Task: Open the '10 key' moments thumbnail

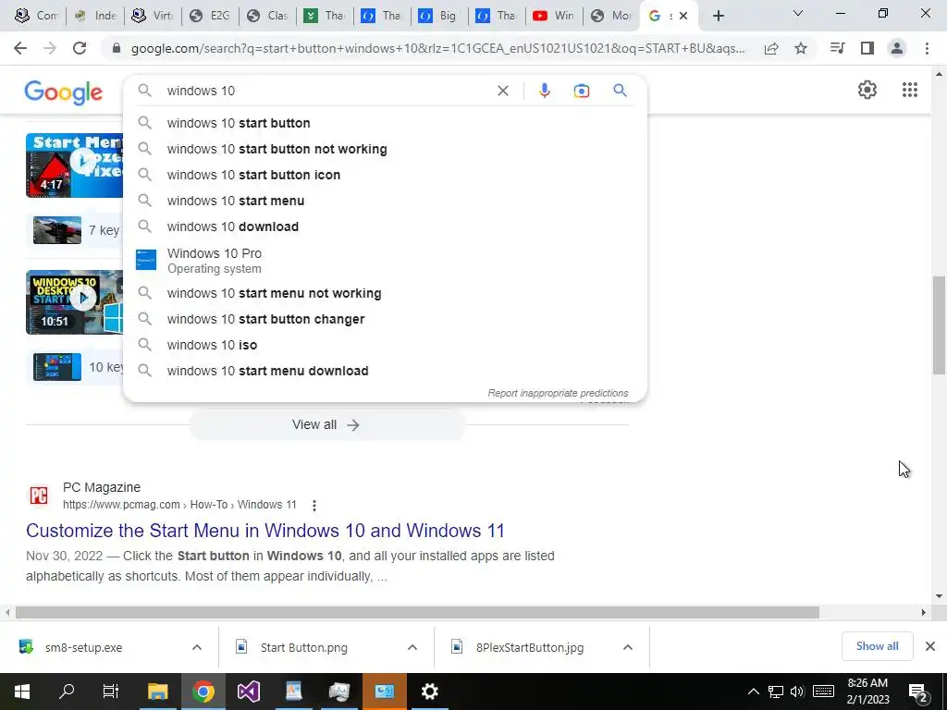Action: pos(57,366)
